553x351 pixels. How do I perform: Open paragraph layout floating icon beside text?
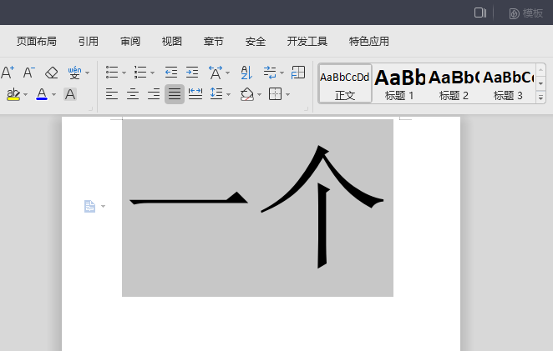[89, 206]
